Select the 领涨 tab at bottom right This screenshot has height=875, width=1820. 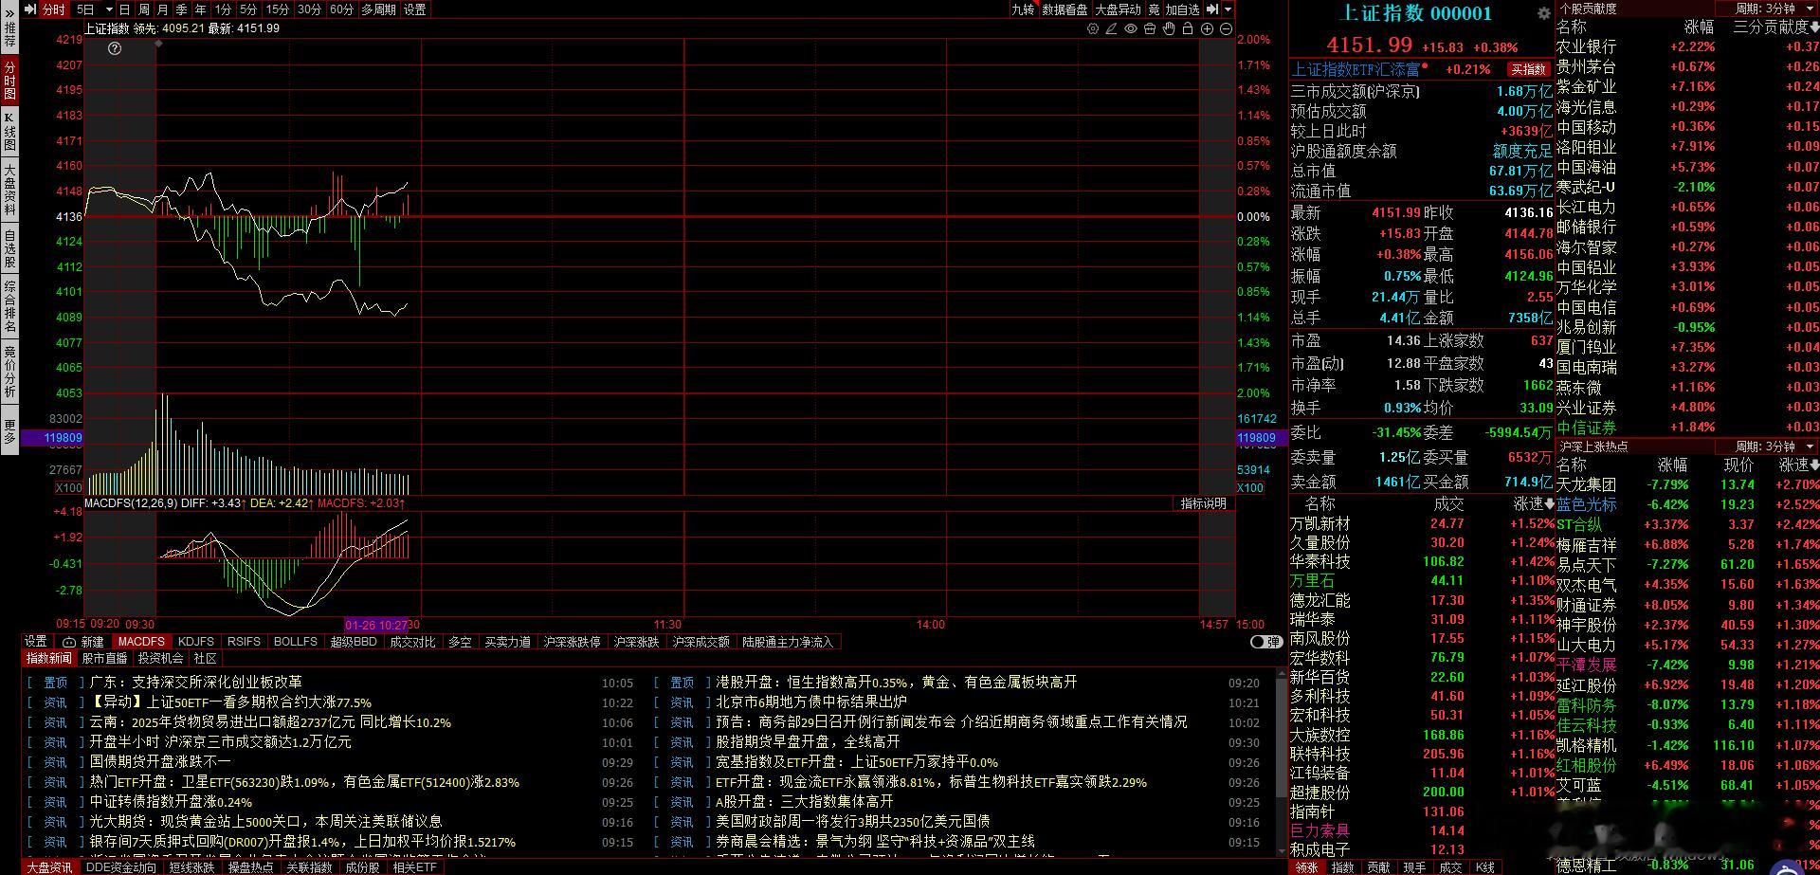[1306, 867]
